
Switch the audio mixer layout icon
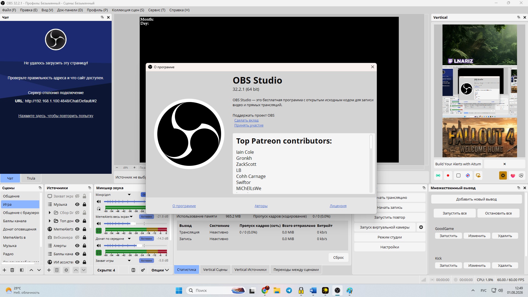coord(133,270)
